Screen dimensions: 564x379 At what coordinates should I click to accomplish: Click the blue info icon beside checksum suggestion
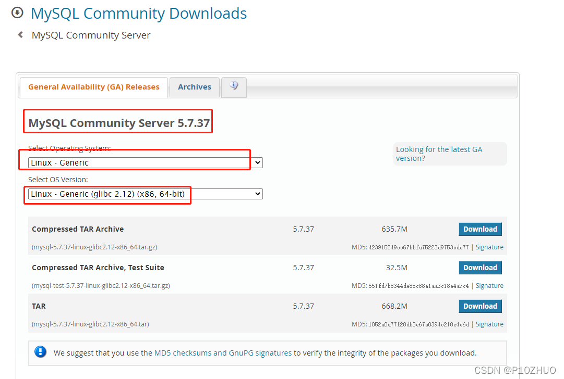click(x=40, y=352)
